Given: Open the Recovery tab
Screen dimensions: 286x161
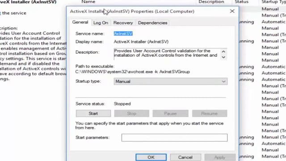Looking at the screenshot, I should click(123, 23).
